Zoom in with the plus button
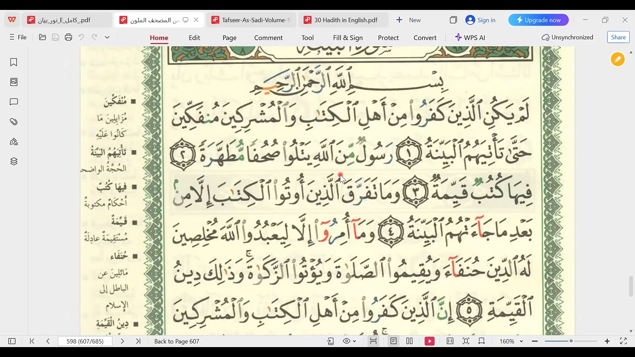 point(607,341)
